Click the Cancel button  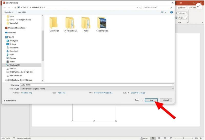tap(166, 100)
